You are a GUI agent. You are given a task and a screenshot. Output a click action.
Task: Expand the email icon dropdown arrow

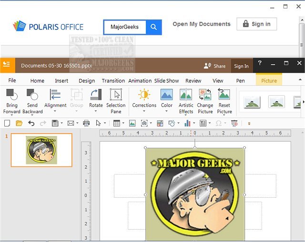coord(77,123)
